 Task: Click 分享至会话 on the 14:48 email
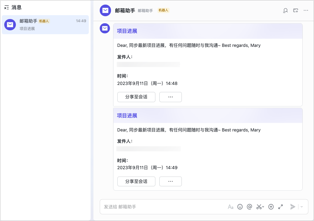136,97
